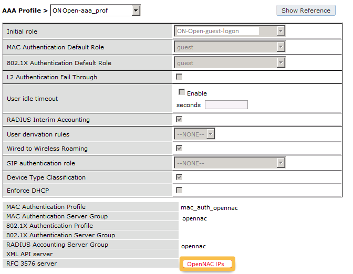Click the OpenNAC IPs link
Screen dimensions: 353x274
tap(206, 264)
